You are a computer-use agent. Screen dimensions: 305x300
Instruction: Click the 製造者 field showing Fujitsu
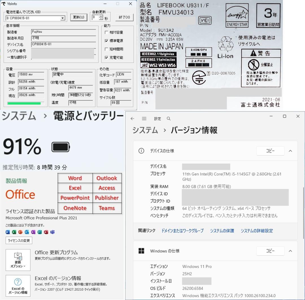point(64,32)
